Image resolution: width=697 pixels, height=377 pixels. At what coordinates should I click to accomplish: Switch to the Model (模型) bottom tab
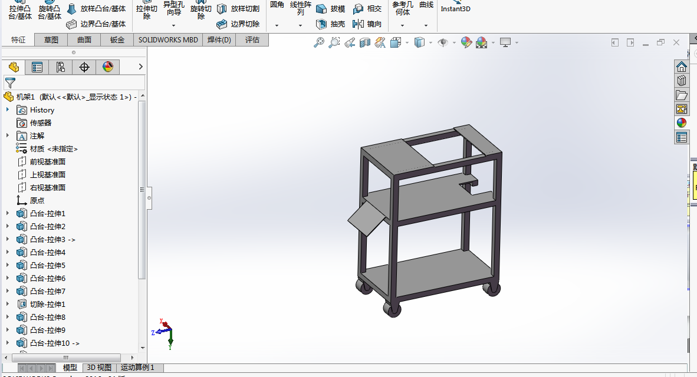70,368
